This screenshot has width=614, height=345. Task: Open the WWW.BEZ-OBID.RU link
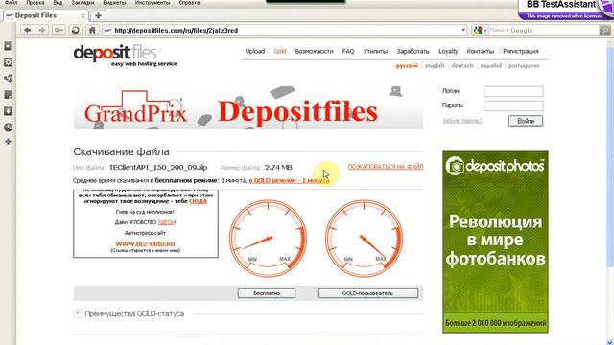[145, 243]
